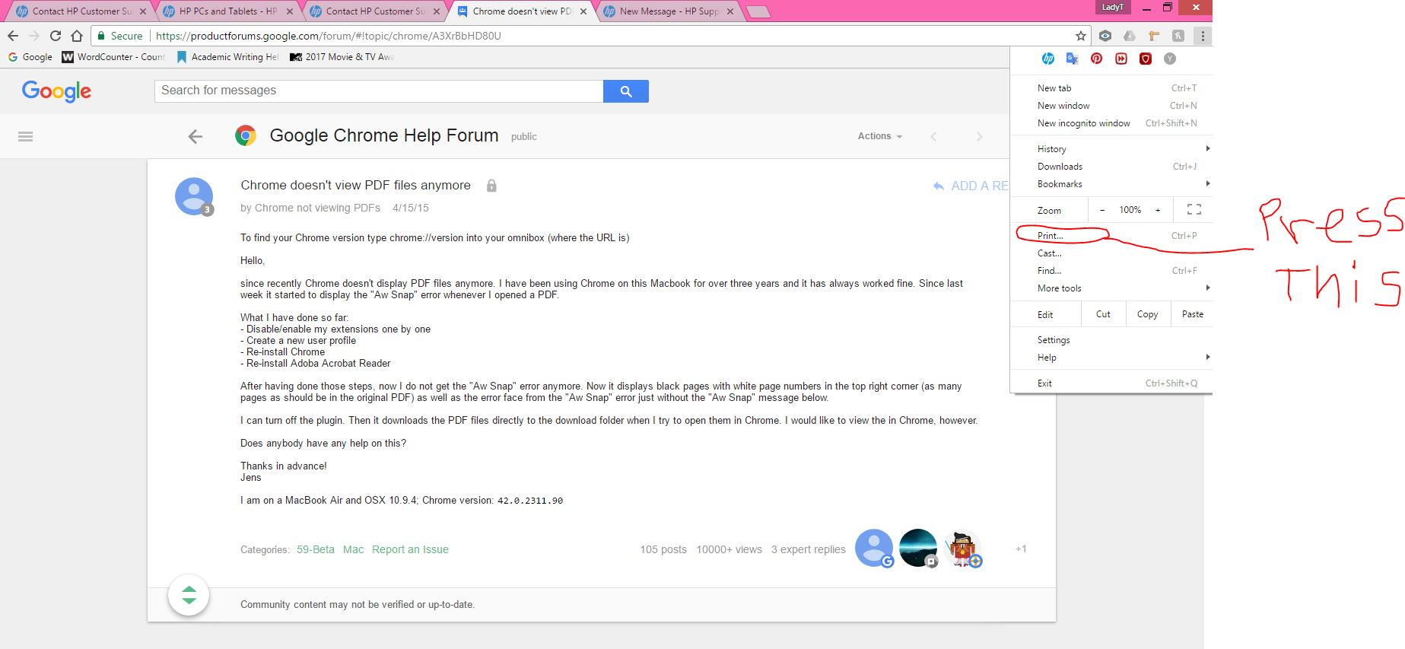
Task: Open the Google bookmark in bookmarks bar
Action: 30,57
